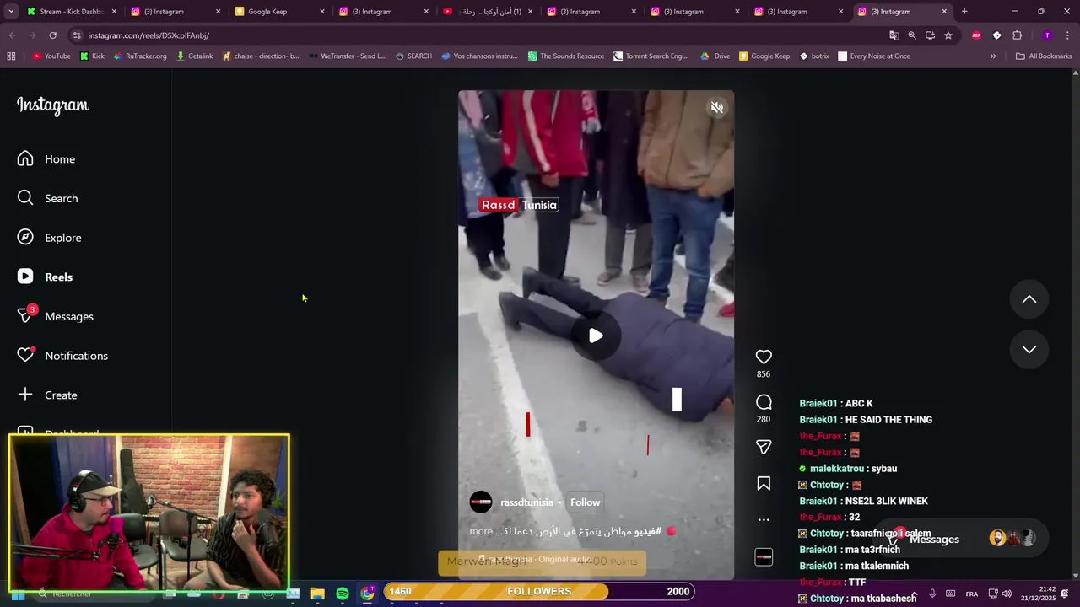Image resolution: width=1080 pixels, height=607 pixels.
Task: Open File Explorer from the taskbar
Action: click(318, 594)
